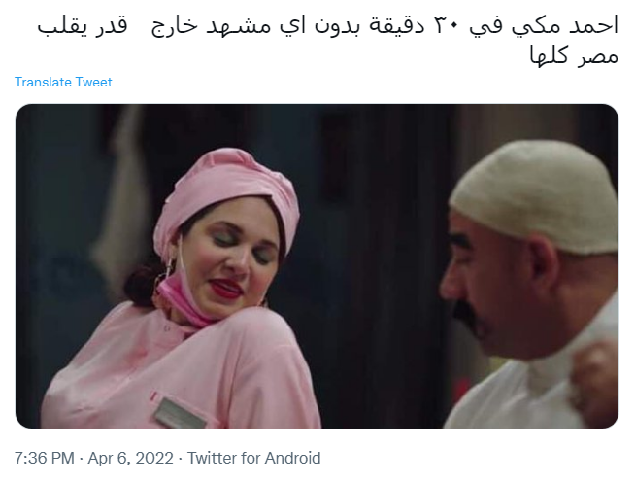Click the word دقيقة in the tweet
635x481 pixels.
click(x=397, y=25)
